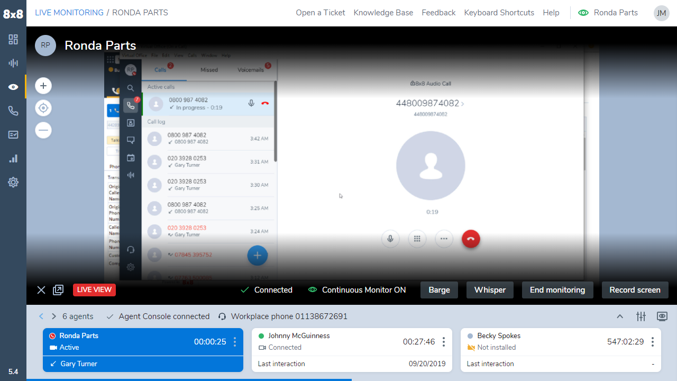Click red hang-up button in monitored call
The width and height of the screenshot is (677, 381).
[x=471, y=239]
